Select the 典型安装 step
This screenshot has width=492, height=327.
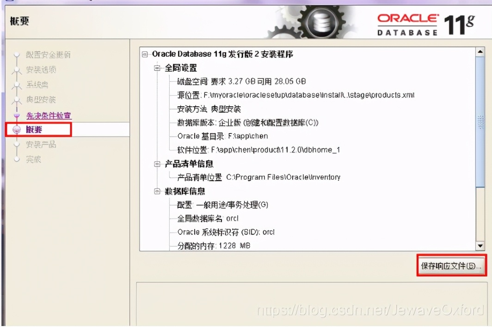click(x=41, y=100)
